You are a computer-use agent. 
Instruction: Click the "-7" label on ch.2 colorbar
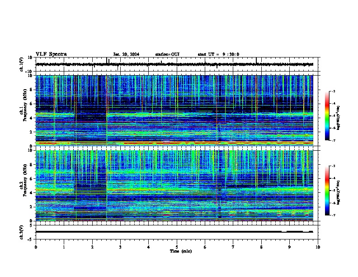click(x=334, y=215)
